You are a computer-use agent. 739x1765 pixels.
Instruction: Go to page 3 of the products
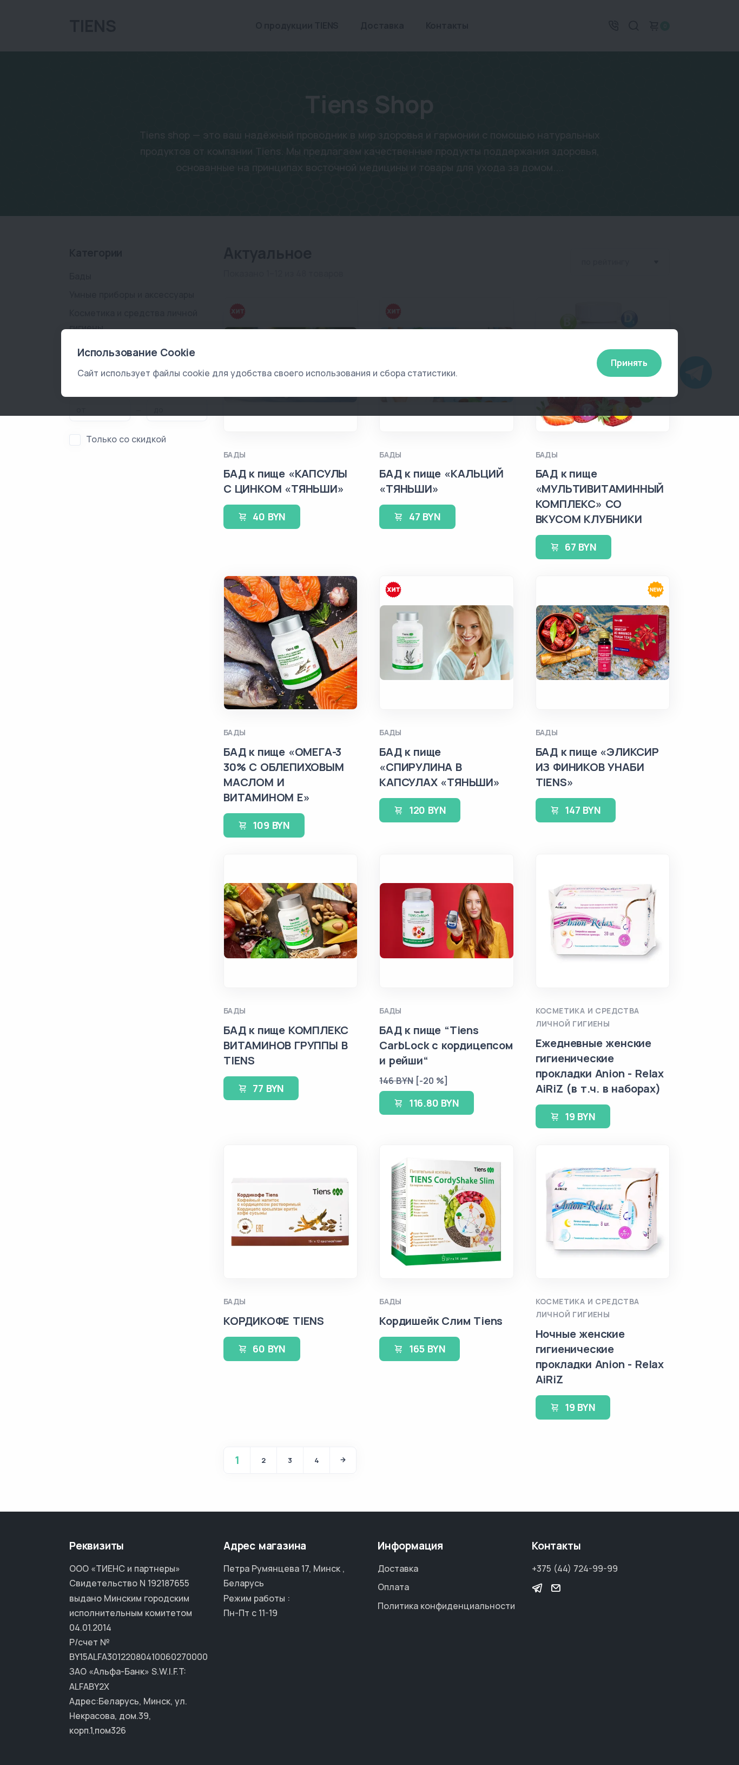coord(290,1460)
